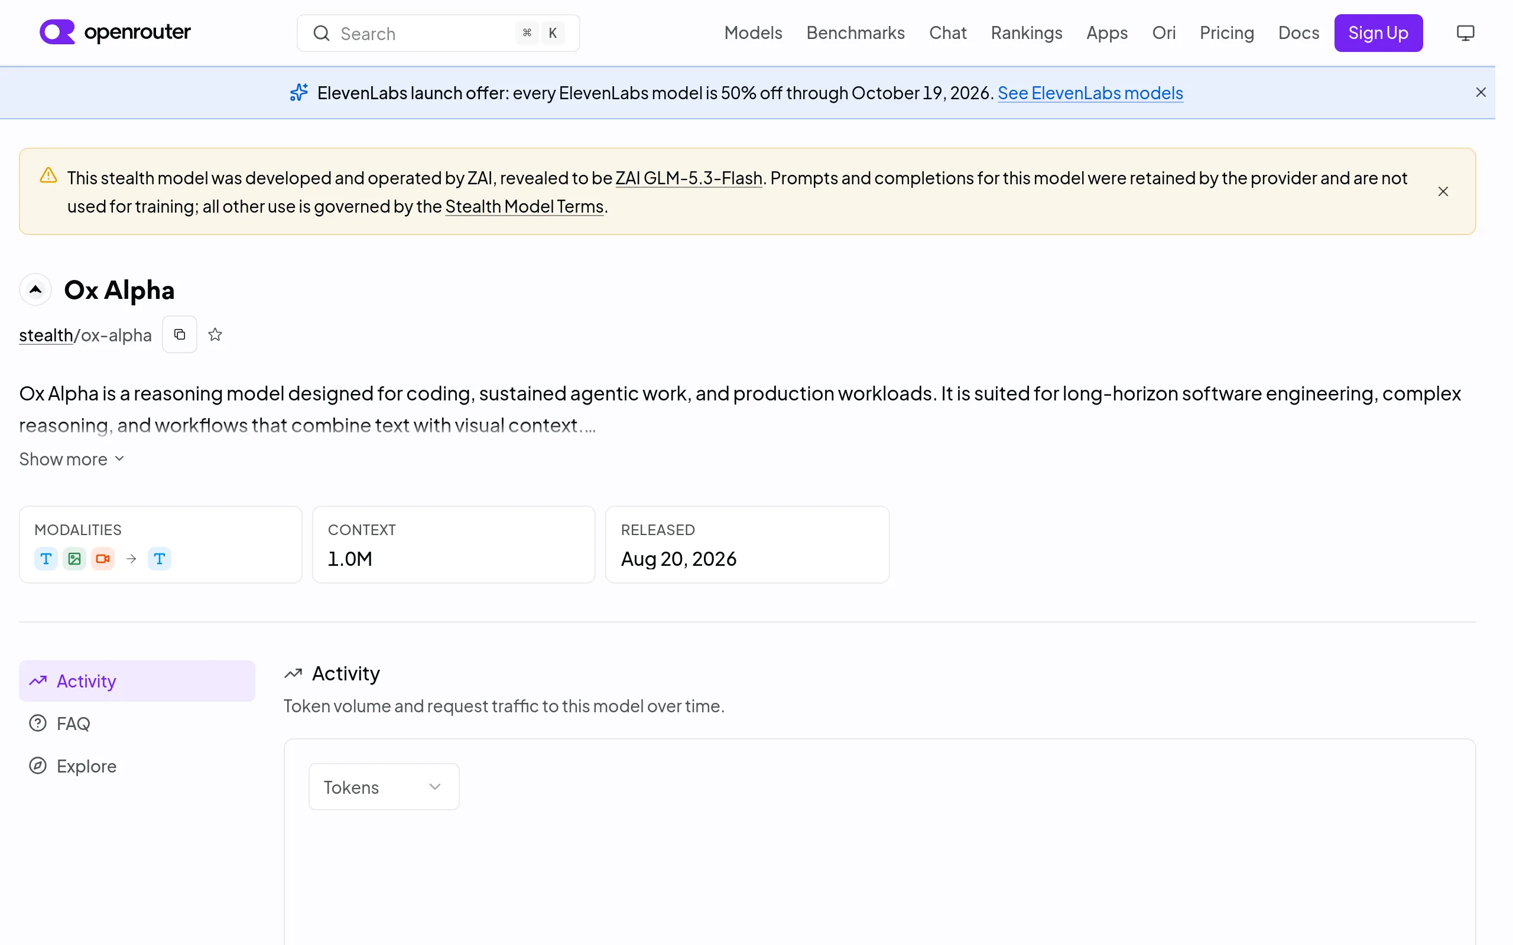Follow the See ElevenLabs models link
Screen dimensions: 1513x945
[1090, 93]
